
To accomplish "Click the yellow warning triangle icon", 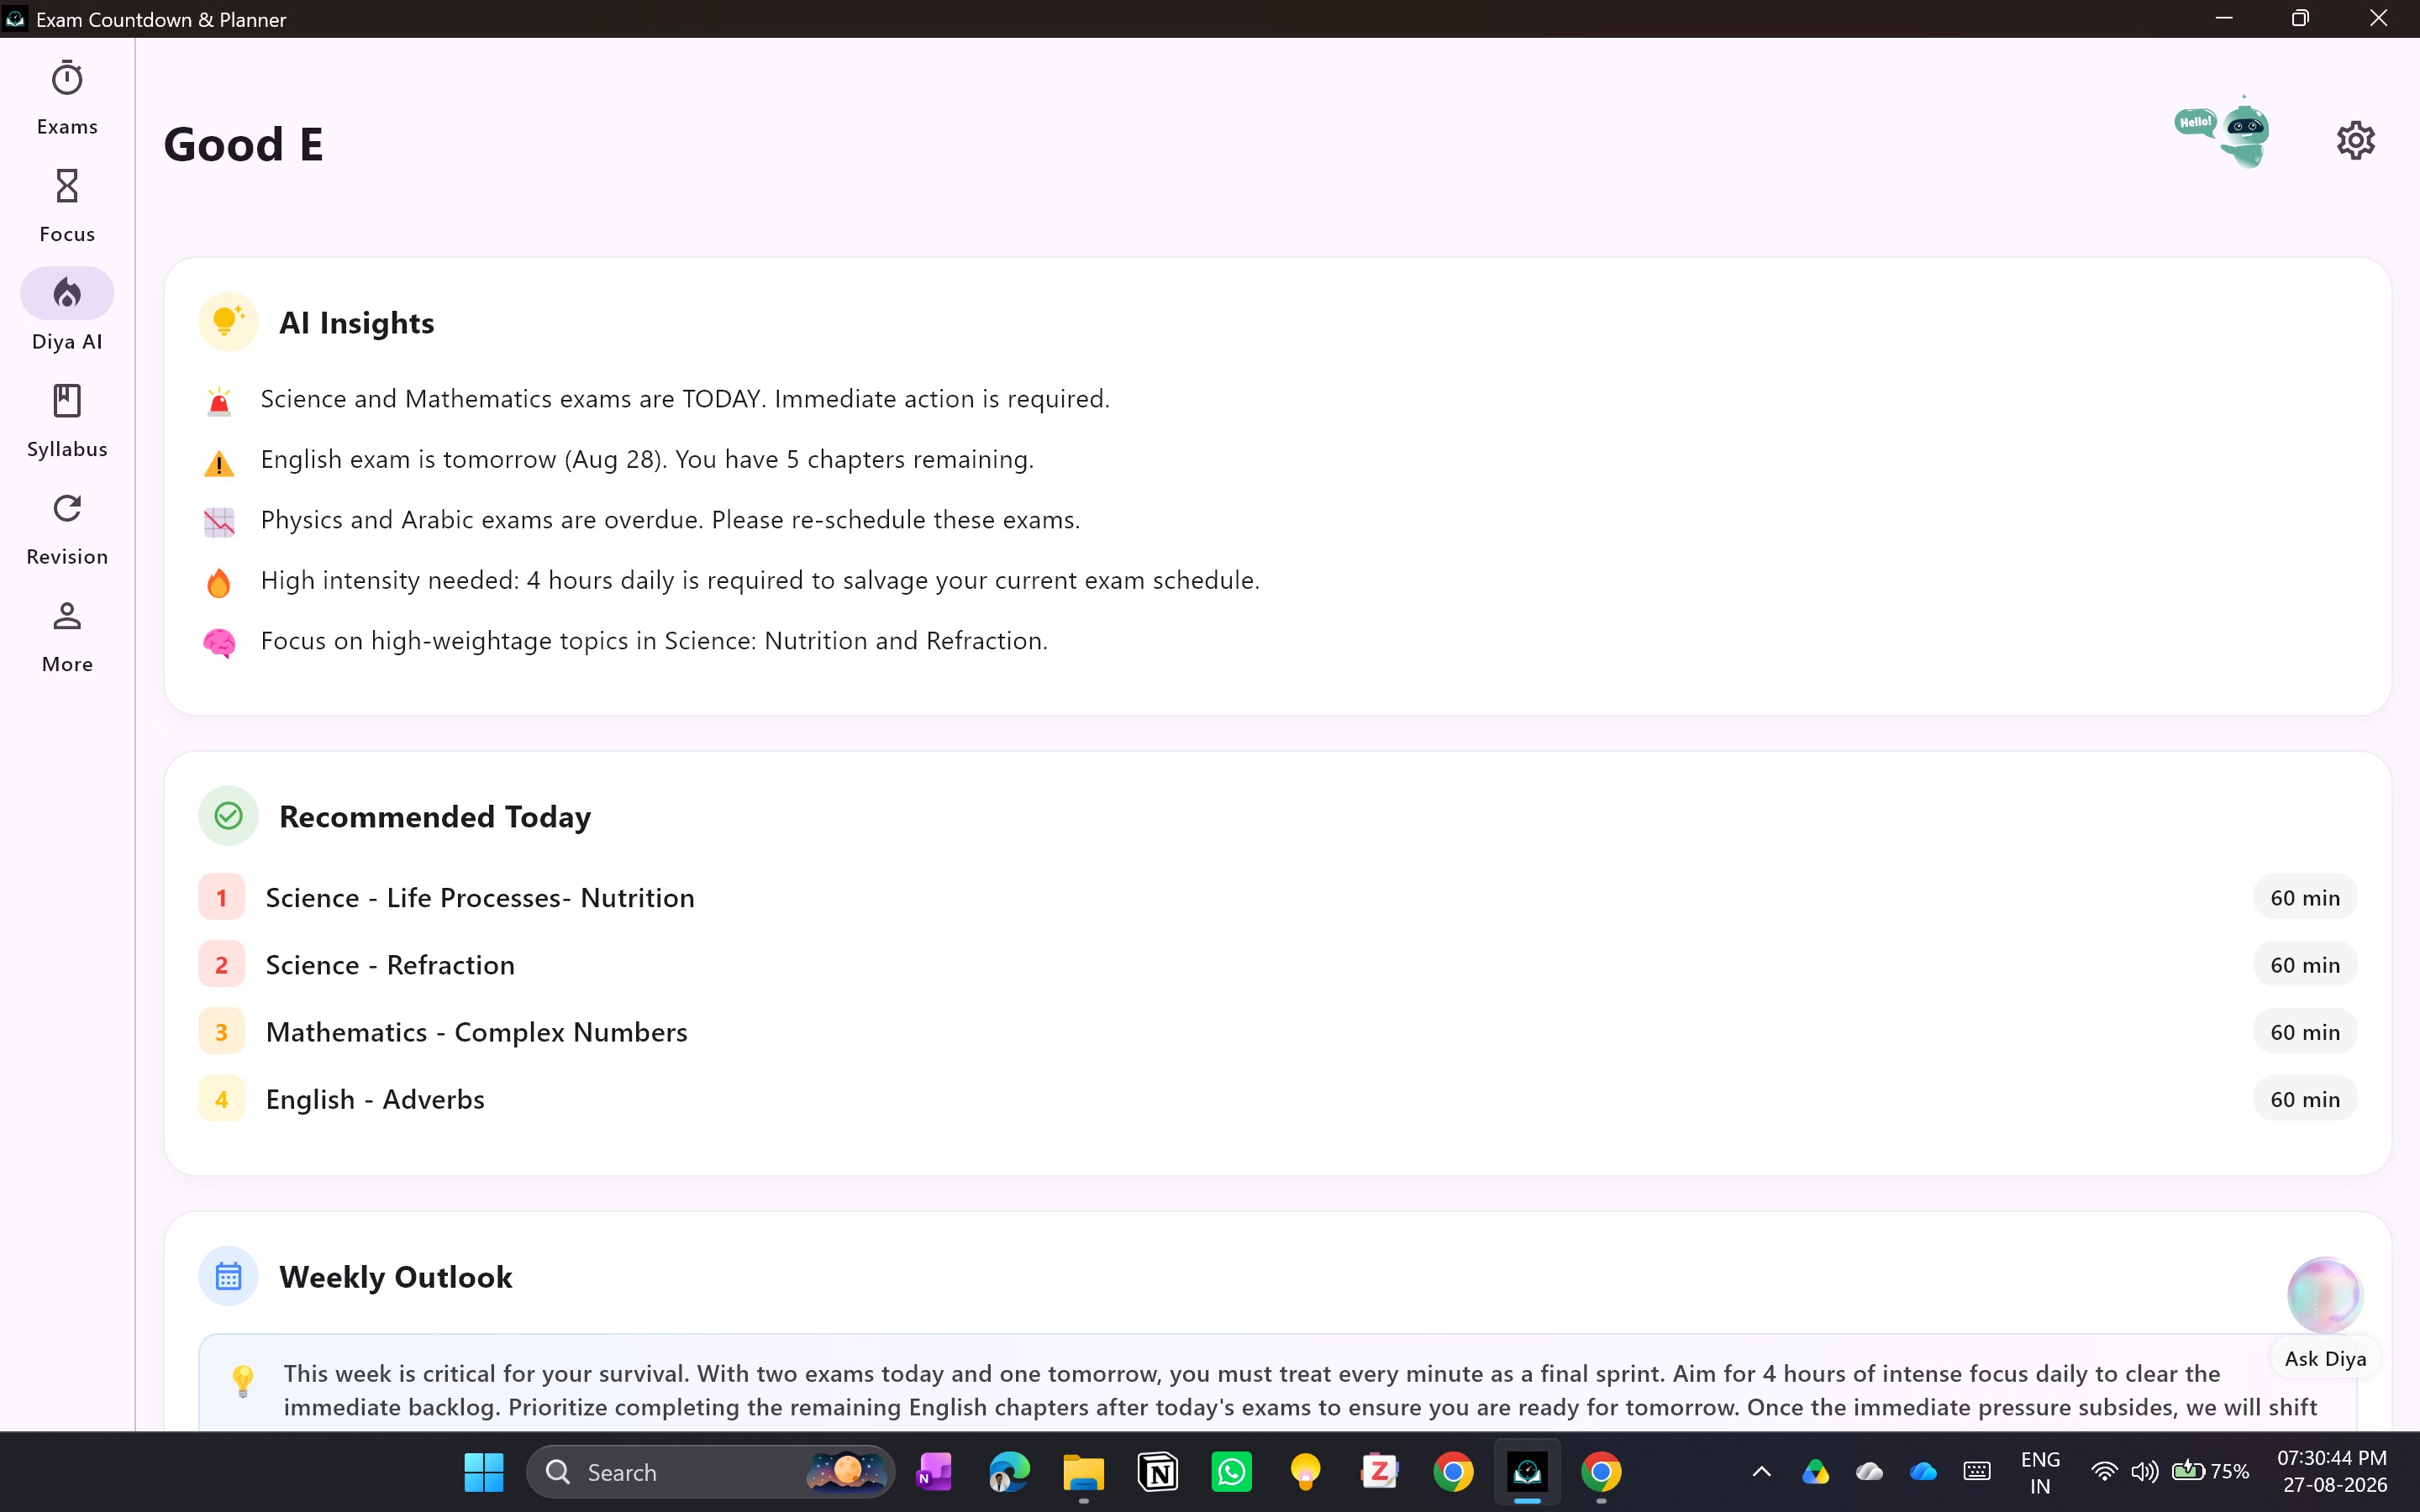I will [219, 462].
